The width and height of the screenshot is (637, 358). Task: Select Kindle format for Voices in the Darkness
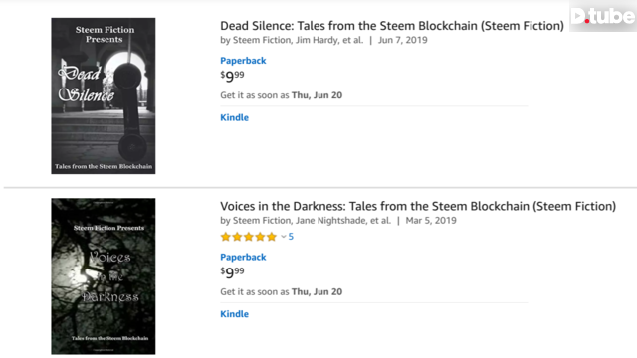[235, 314]
